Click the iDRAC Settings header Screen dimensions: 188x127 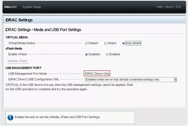(x=19, y=20)
